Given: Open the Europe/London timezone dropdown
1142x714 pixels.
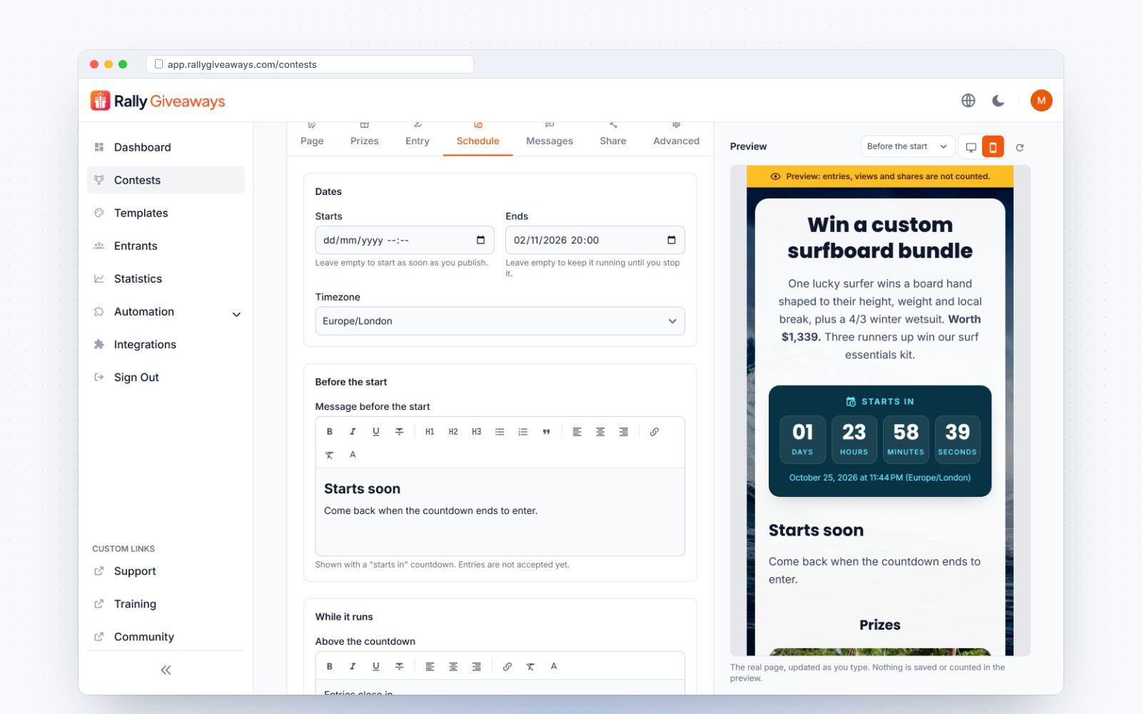Looking at the screenshot, I should [500, 321].
